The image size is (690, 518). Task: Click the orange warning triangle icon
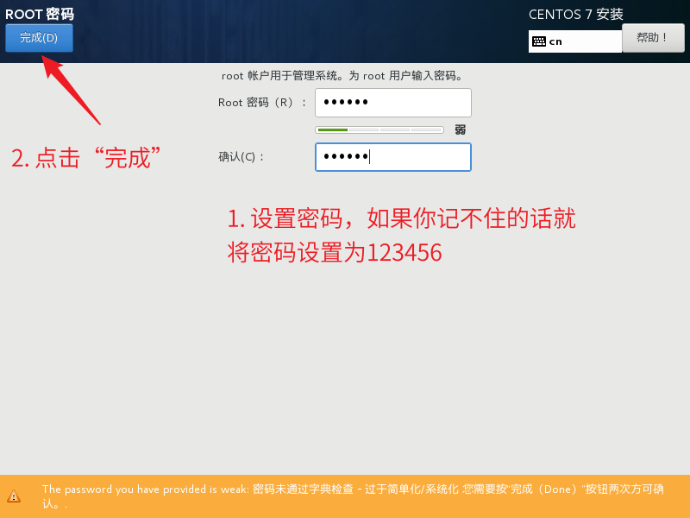point(14,496)
